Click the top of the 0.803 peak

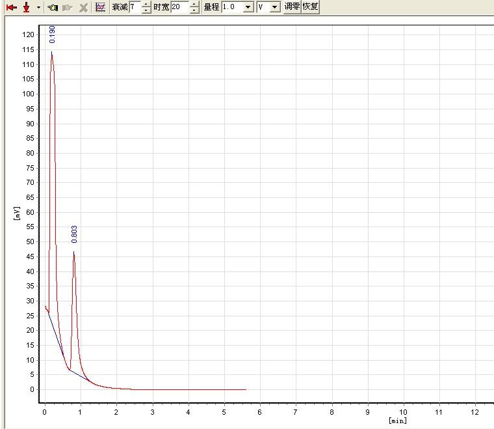(x=73, y=253)
